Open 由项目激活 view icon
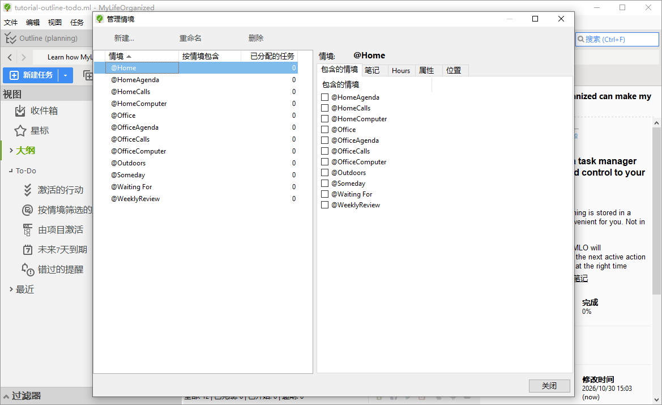 point(27,230)
